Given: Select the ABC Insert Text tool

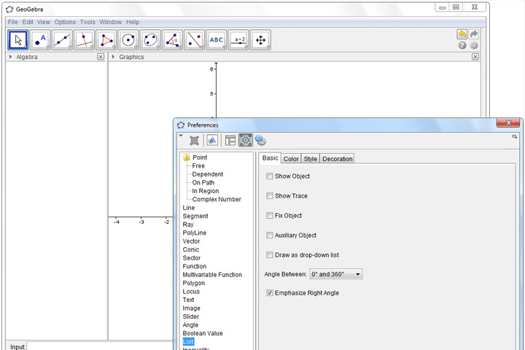Looking at the screenshot, I should [217, 40].
